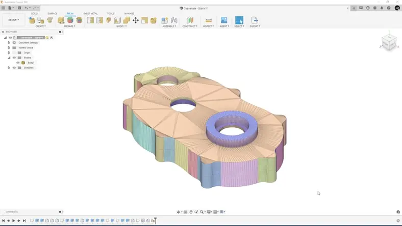Viewport: 402px width, 226px height.
Task: Click the Orbit navigation icon
Action: tap(179, 212)
